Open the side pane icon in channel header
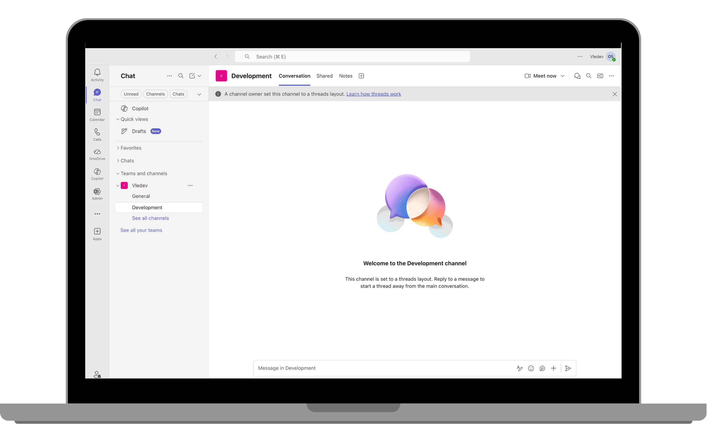707x442 pixels. (x=600, y=76)
